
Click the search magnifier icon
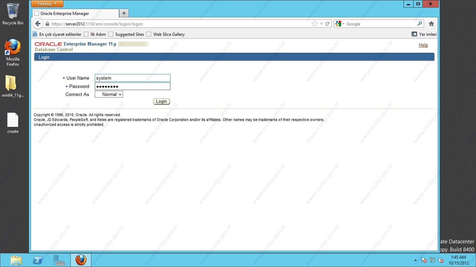(x=420, y=24)
